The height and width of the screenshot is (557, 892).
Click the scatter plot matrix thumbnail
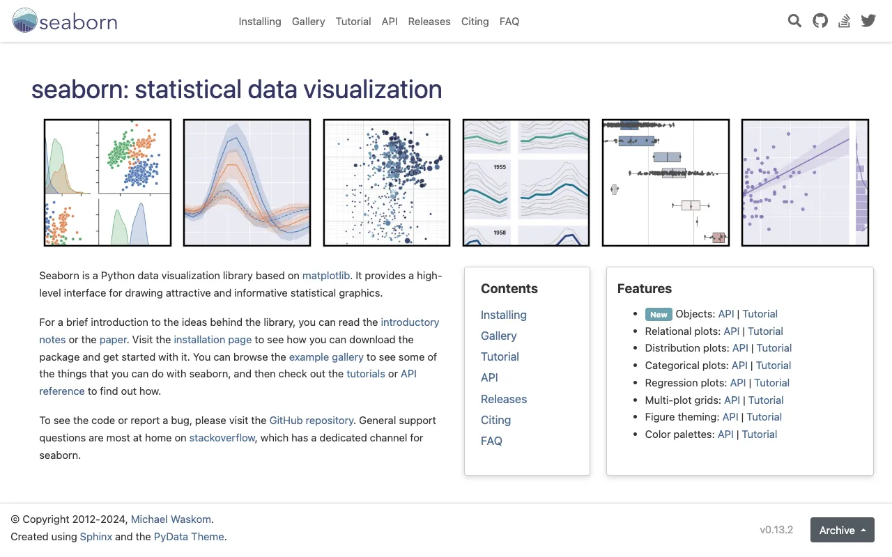coord(107,182)
